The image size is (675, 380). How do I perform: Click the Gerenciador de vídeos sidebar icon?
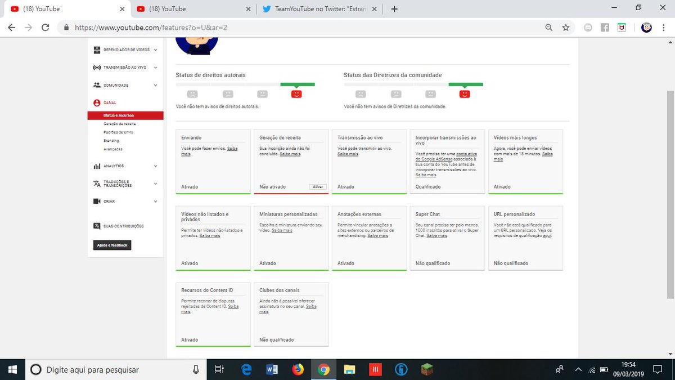[x=97, y=50]
